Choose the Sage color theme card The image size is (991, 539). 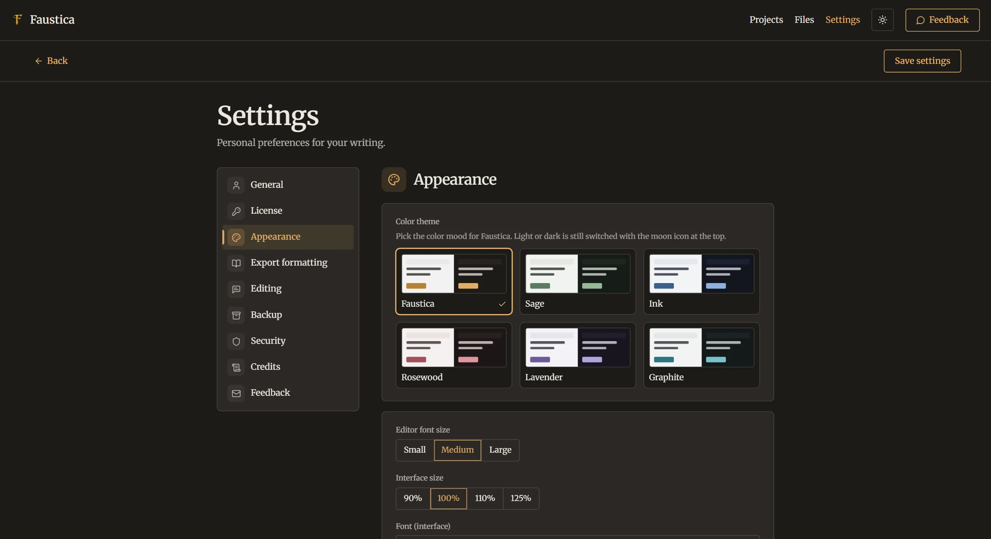[578, 282]
